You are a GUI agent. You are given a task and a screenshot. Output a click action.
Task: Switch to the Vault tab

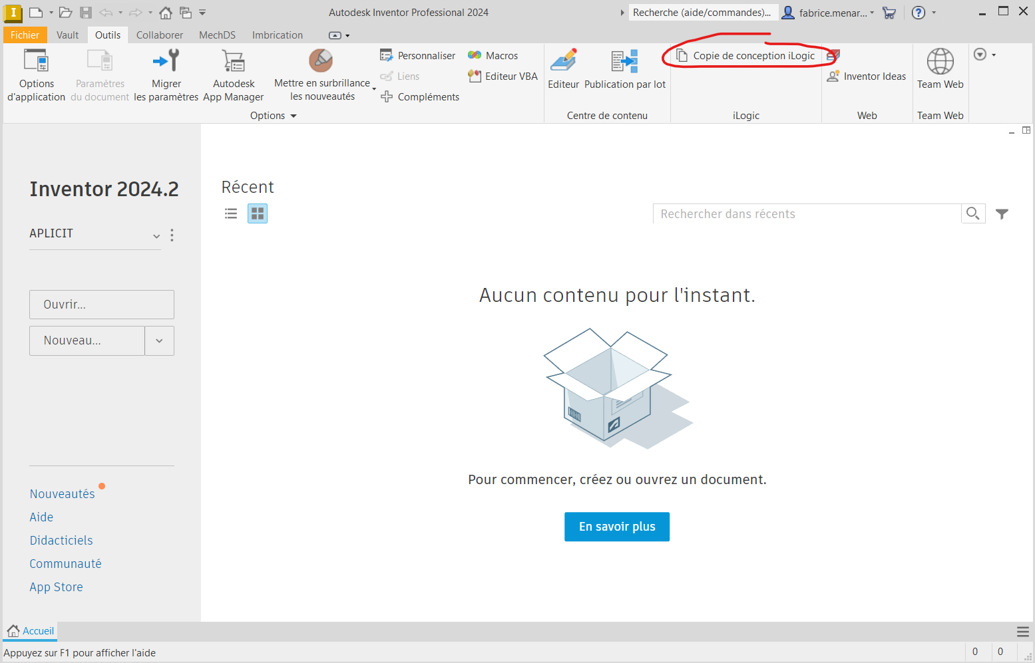[67, 35]
